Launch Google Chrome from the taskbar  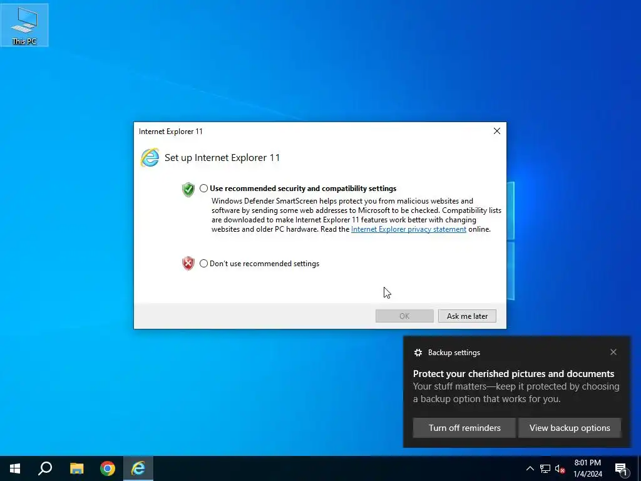click(108, 468)
